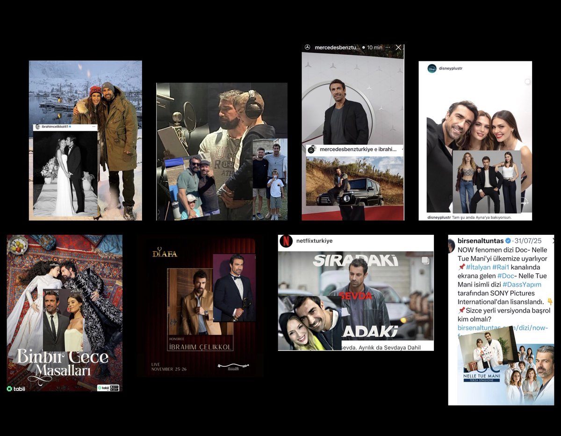
Task: Click the Disney+ profile avatar
Action: tap(432, 68)
